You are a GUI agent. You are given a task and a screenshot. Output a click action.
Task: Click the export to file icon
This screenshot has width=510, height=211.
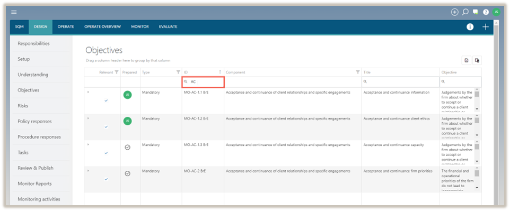(467, 60)
